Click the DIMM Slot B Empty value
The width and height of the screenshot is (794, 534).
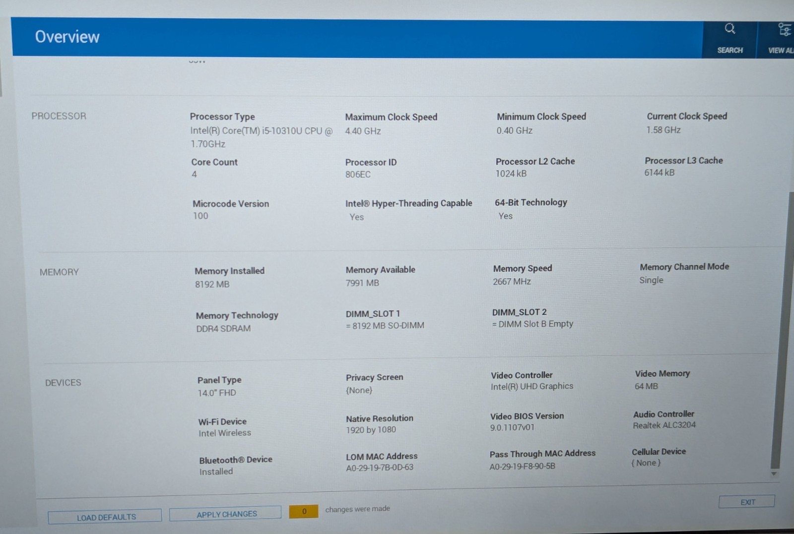[x=532, y=324]
